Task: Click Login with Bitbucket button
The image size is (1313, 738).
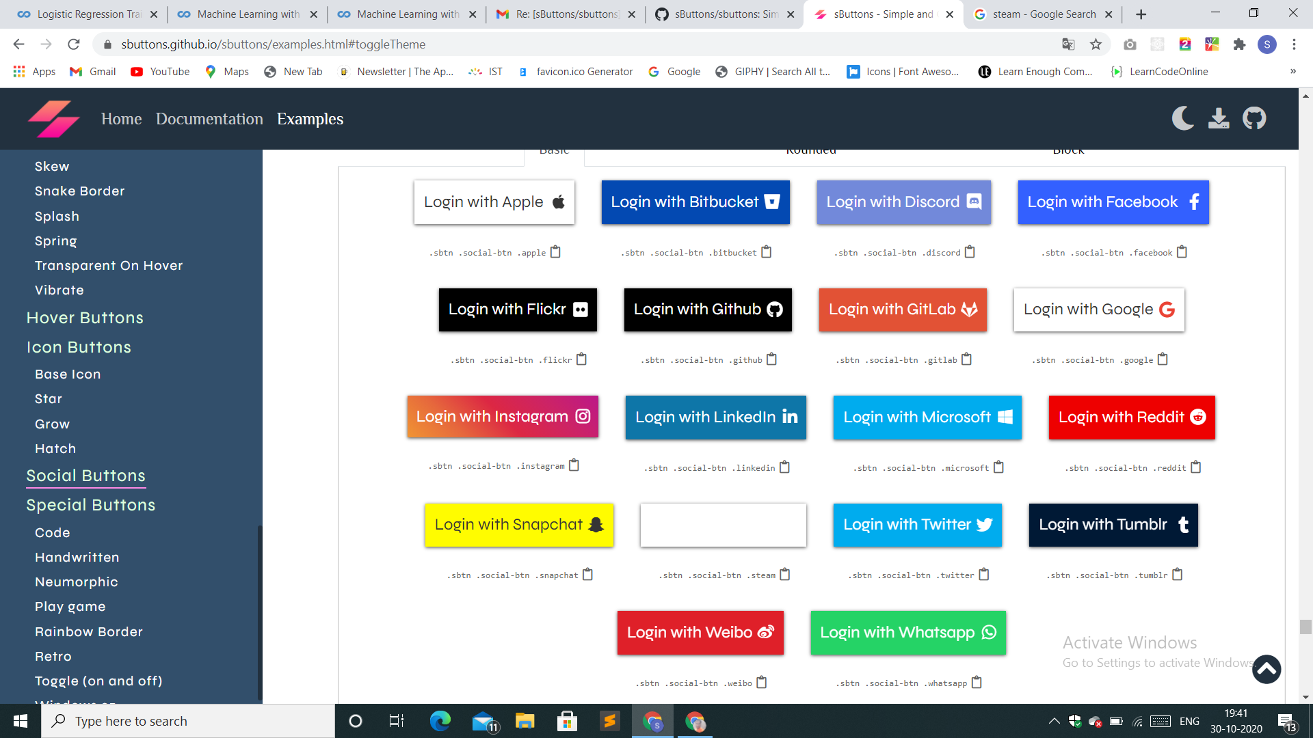Action: click(x=695, y=202)
